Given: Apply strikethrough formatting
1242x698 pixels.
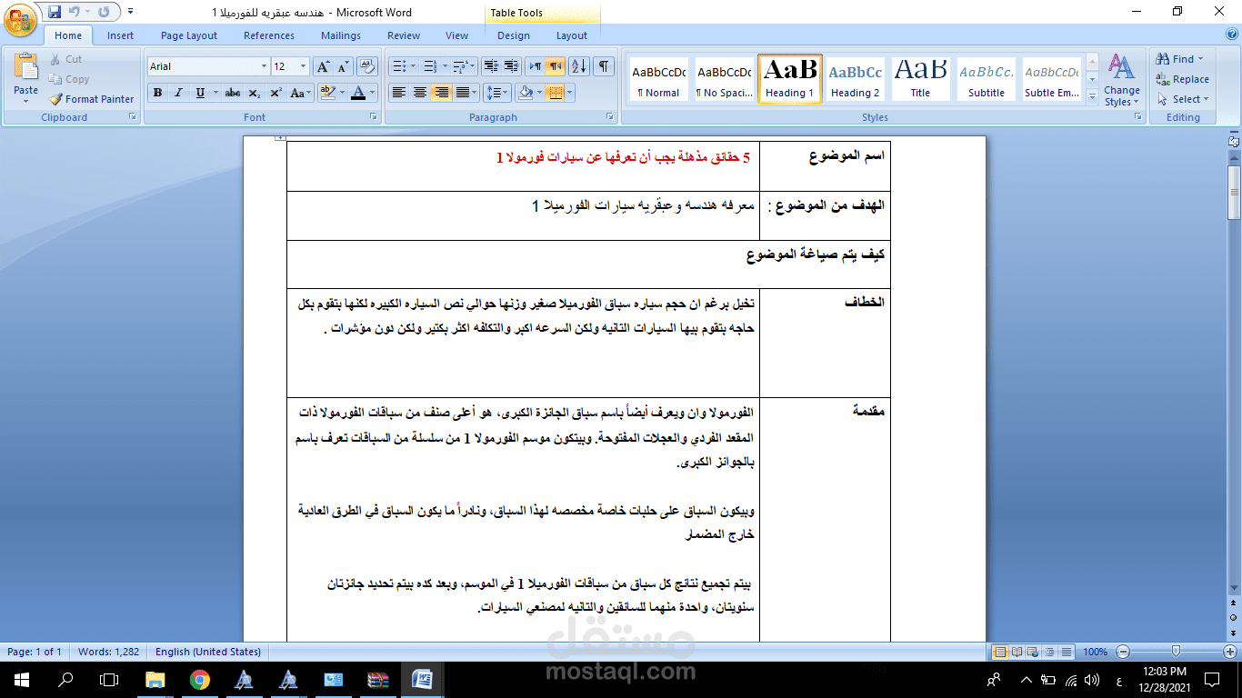Looking at the screenshot, I should click(233, 93).
